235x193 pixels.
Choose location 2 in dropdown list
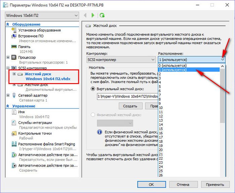189,74
